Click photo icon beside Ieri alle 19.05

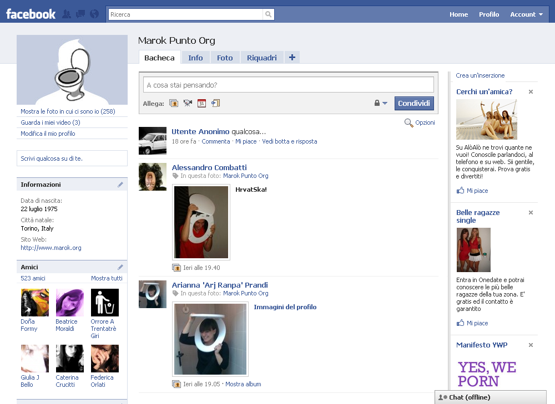coord(176,384)
